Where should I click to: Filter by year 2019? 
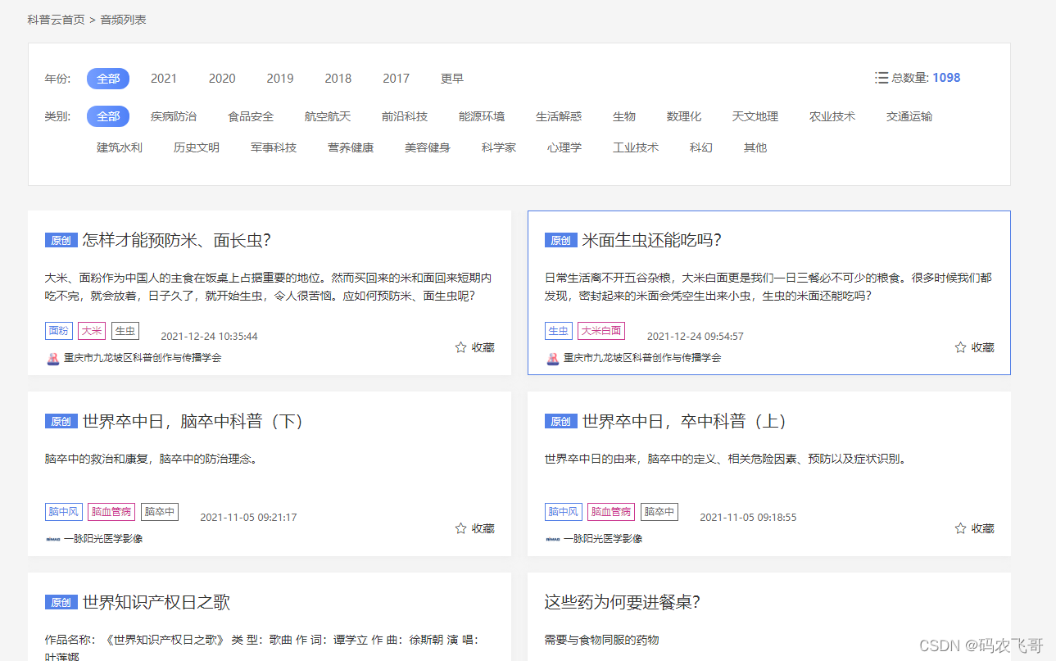(x=280, y=79)
